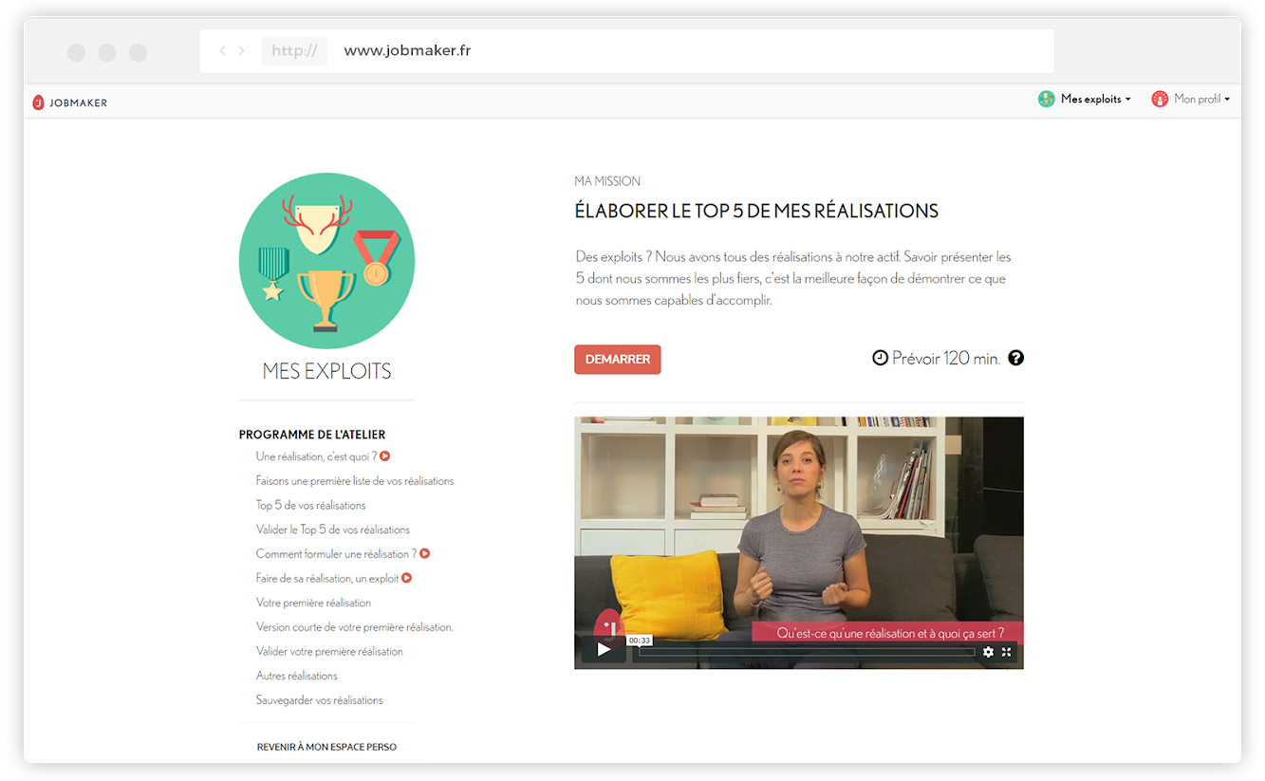Click the DEMARRER button
Viewport: 1265px width, 781px height.
pos(618,360)
